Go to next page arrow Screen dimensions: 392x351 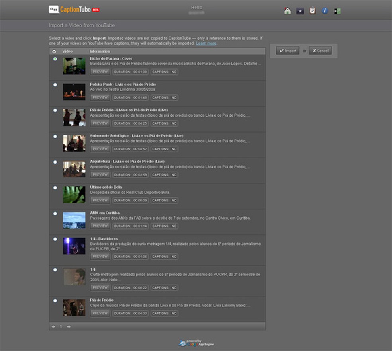[x=69, y=326]
